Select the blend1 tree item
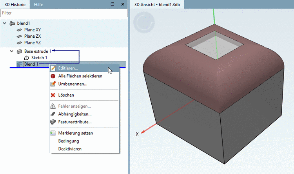The image size is (294, 174). click(x=24, y=23)
